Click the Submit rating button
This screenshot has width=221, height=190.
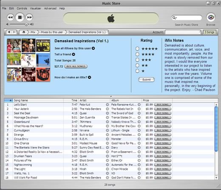[146, 80]
